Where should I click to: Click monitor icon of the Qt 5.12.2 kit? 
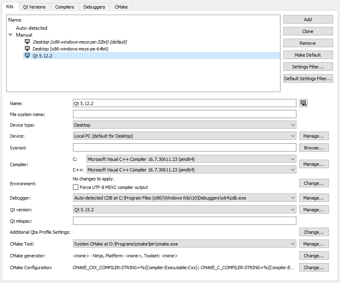click(x=27, y=56)
